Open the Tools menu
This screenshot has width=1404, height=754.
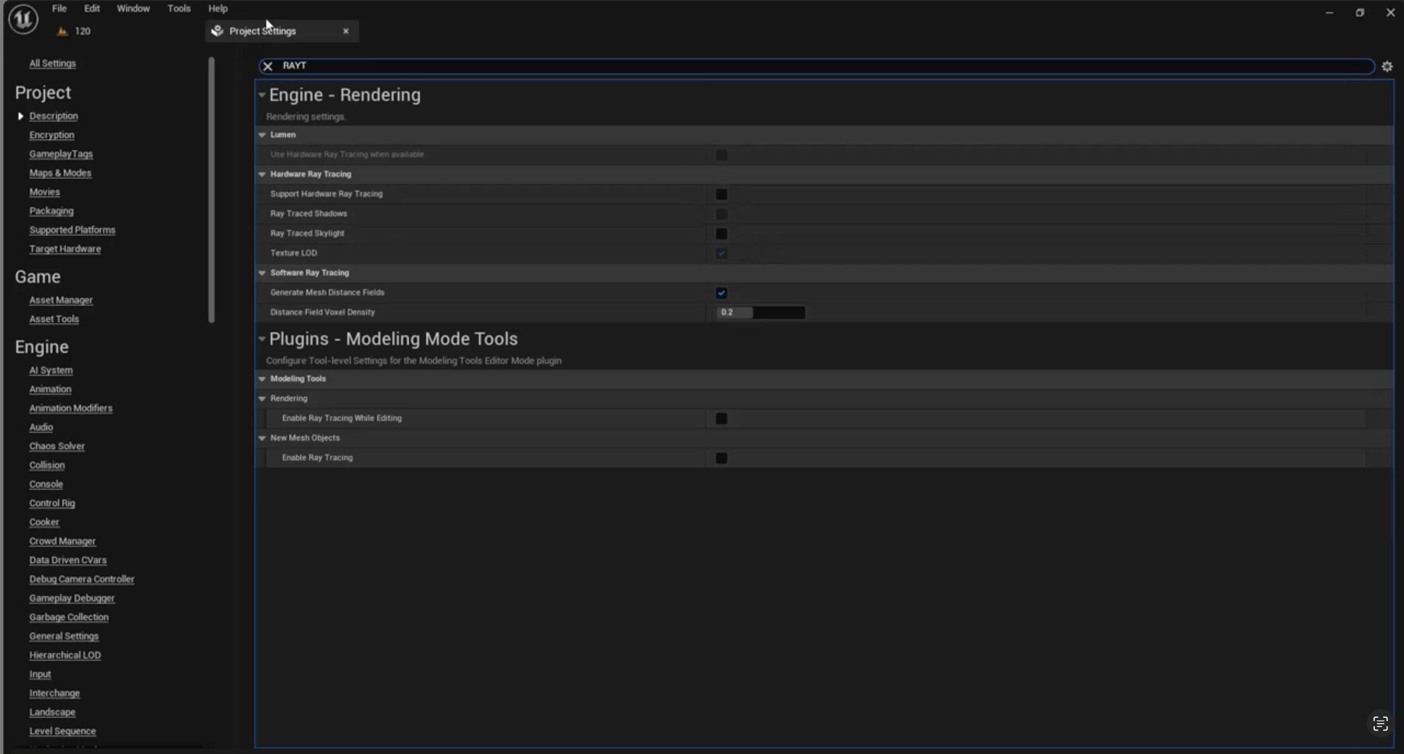coord(179,9)
